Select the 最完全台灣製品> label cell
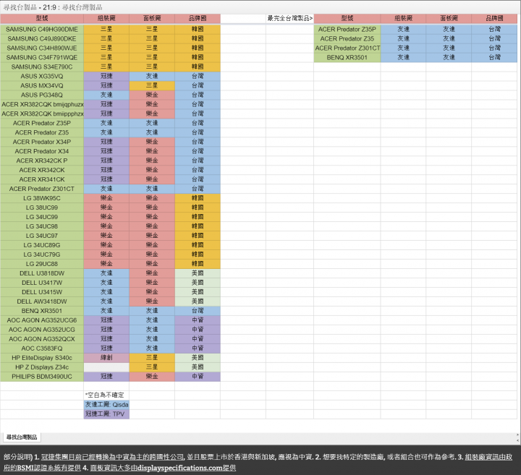This screenshot has width=521, height=475. pos(289,18)
